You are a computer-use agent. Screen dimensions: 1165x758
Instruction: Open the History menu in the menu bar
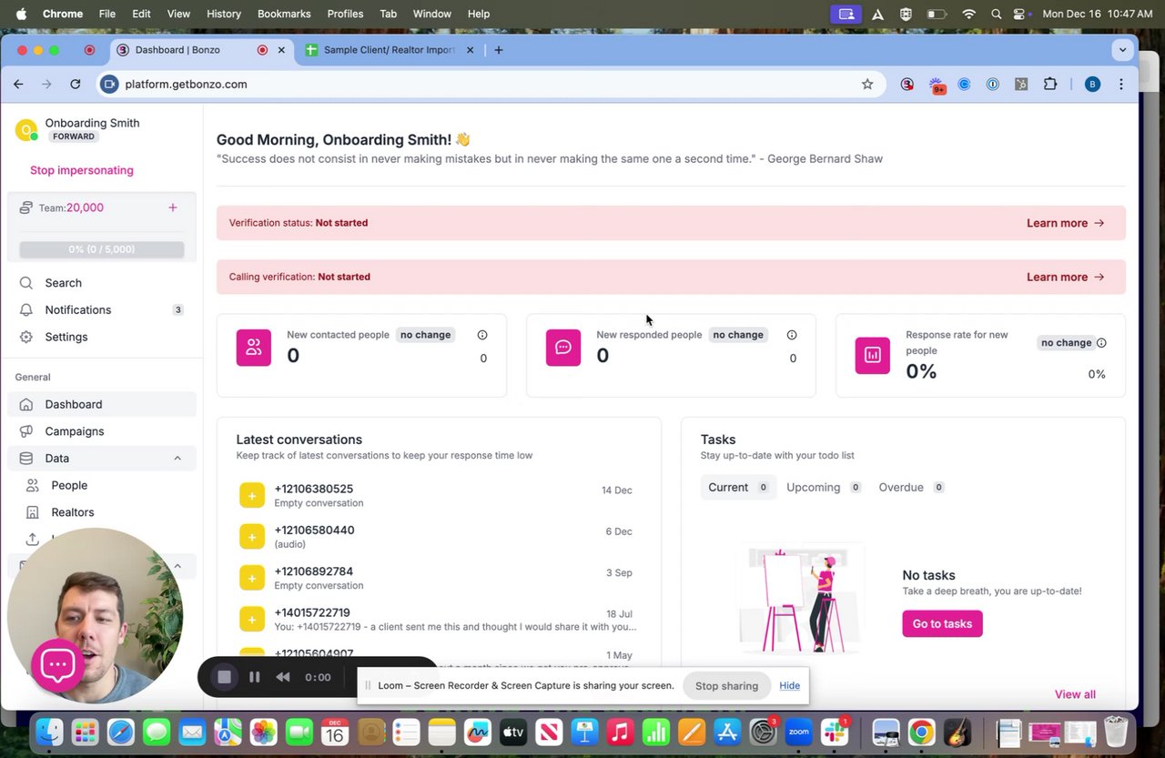(224, 14)
